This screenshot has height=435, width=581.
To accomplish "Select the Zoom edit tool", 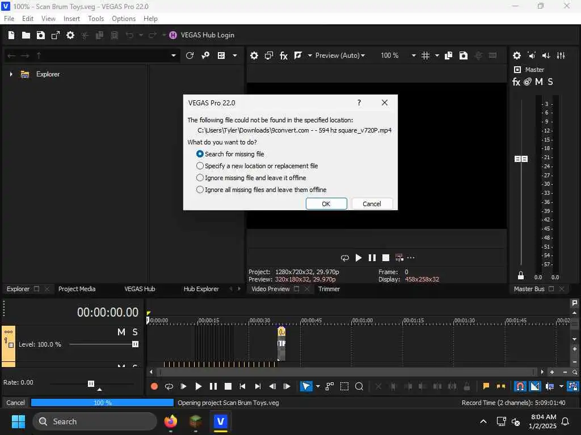I will pos(359,386).
